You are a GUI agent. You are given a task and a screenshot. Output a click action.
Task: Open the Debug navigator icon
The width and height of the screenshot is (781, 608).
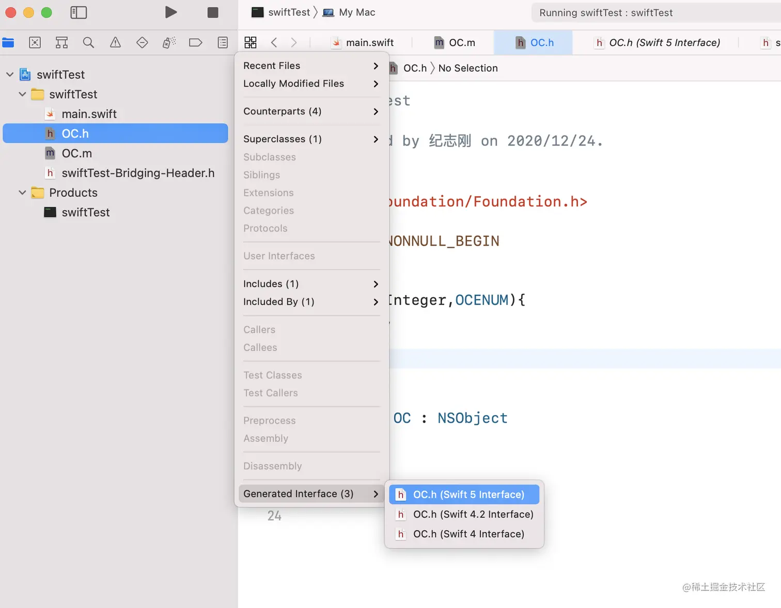point(169,42)
